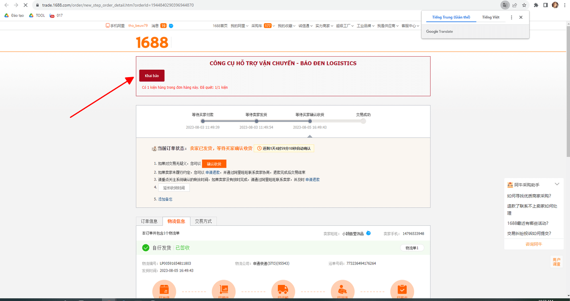Bookmark this page with the star icon
Viewport: 570px width, 301px height.
524,5
